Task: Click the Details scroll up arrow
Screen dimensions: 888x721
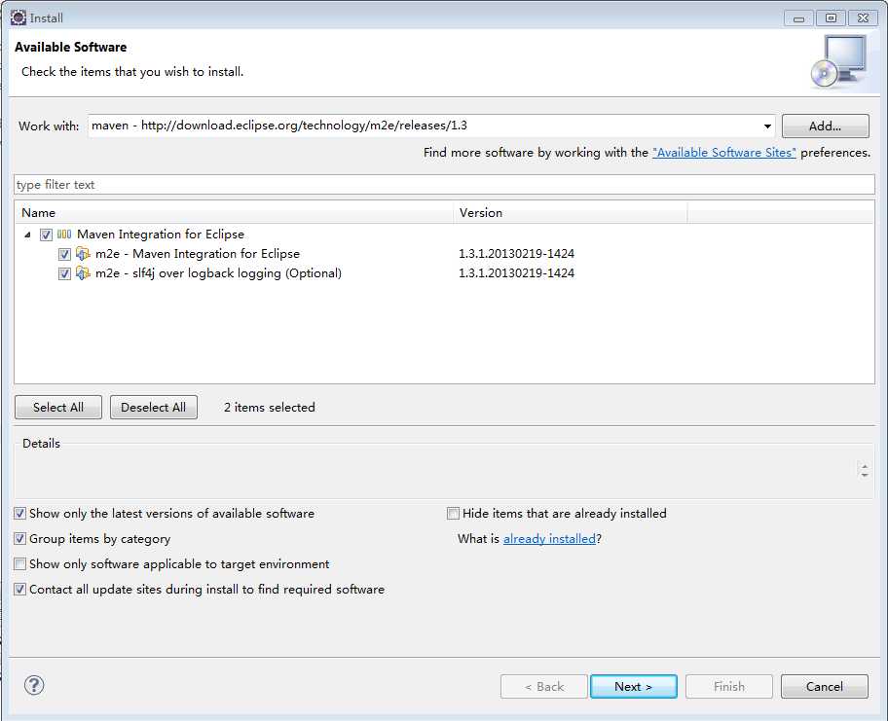Action: 865,466
